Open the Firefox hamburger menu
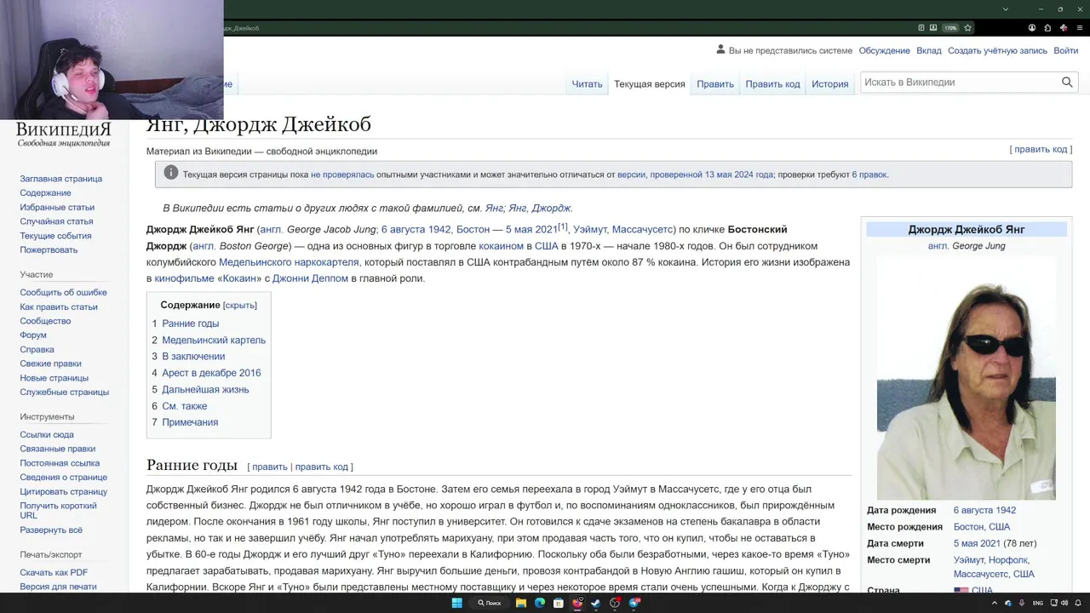The height and width of the screenshot is (613, 1090). click(1080, 28)
